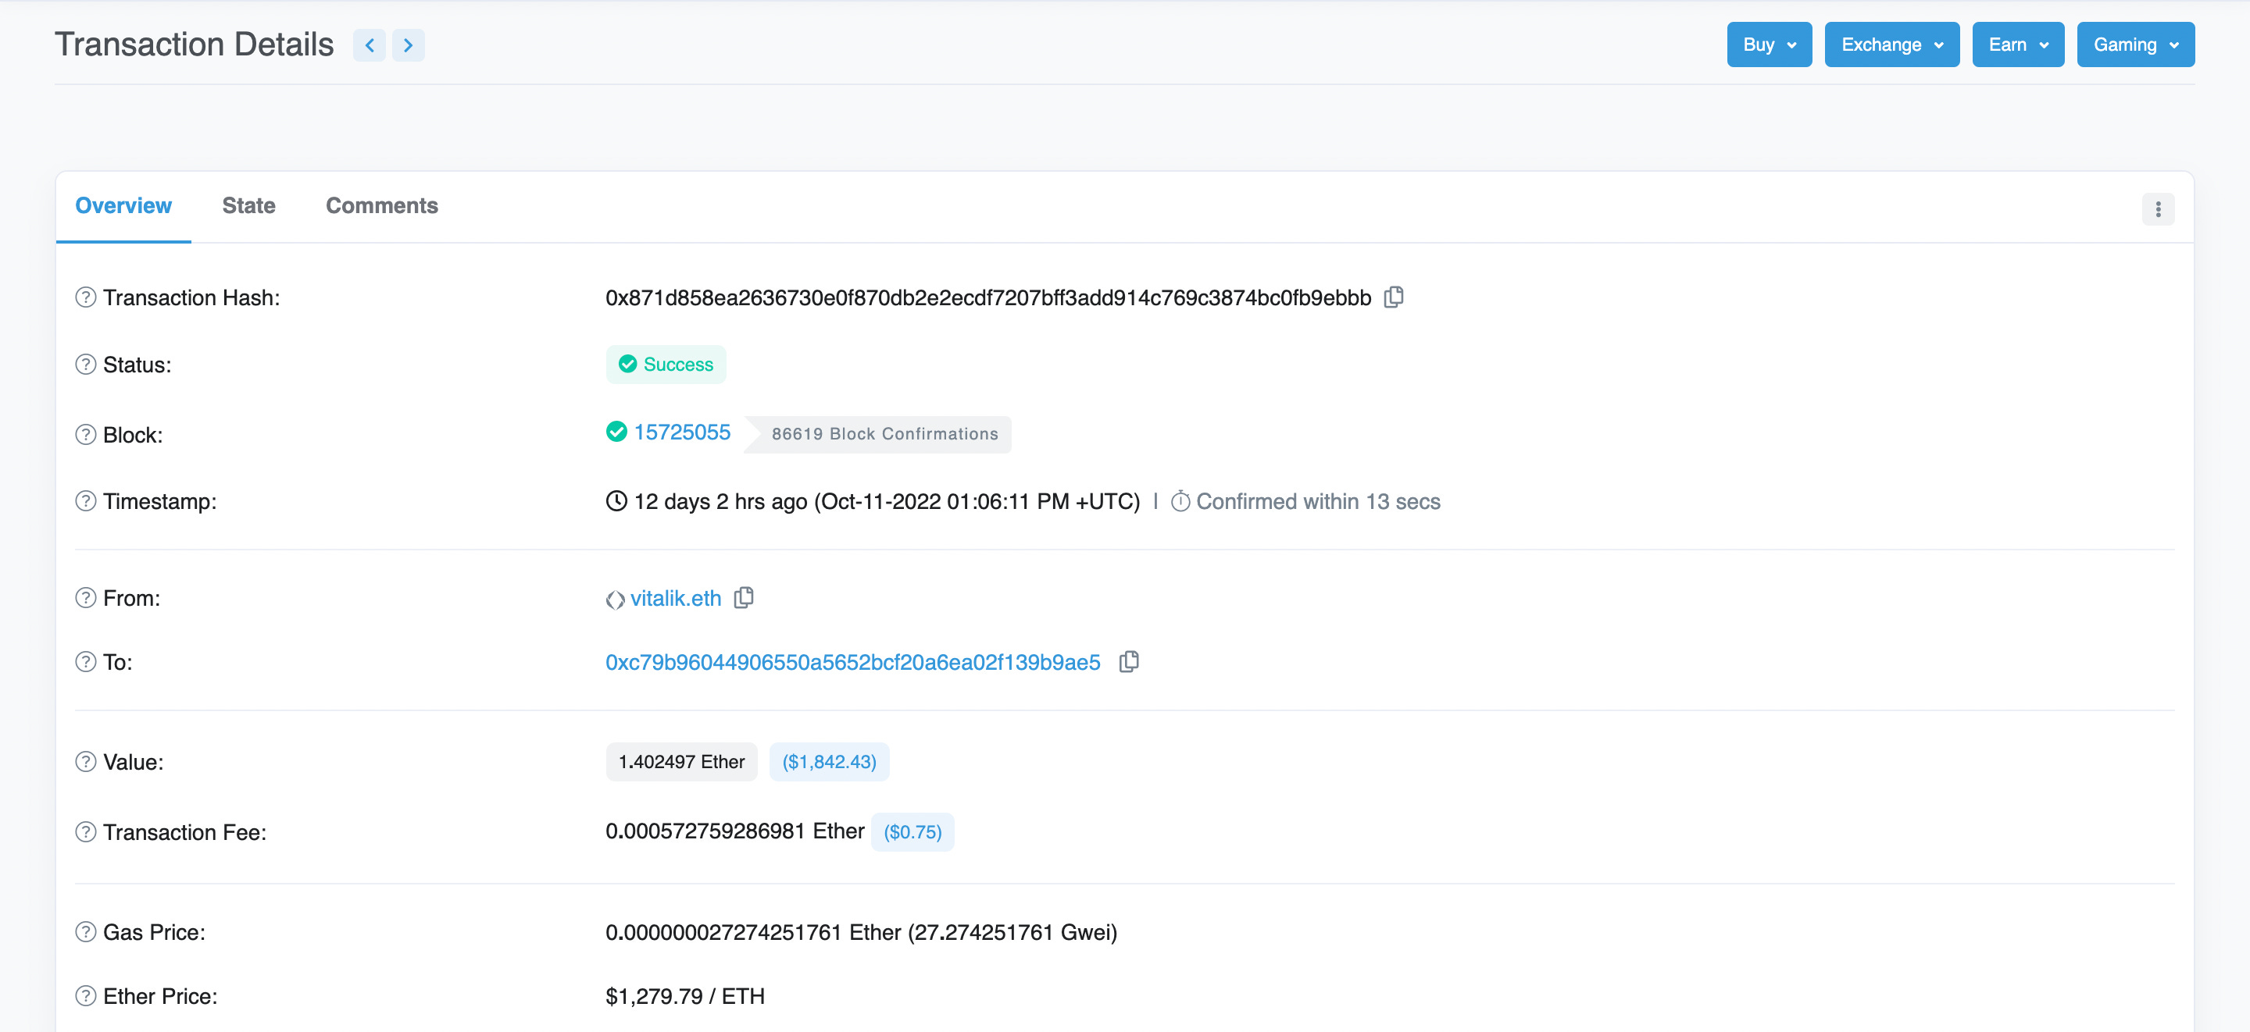Viewport: 2250px width, 1032px height.
Task: Click the 1.402497 Ether value badge
Action: pos(681,761)
